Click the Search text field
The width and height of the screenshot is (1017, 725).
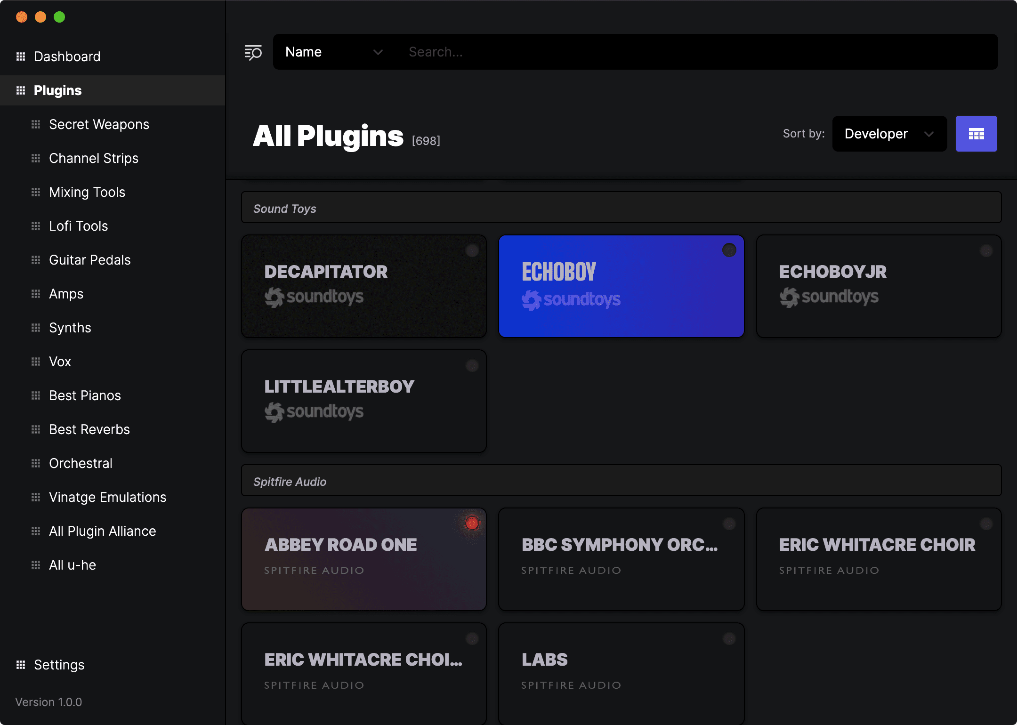click(697, 52)
